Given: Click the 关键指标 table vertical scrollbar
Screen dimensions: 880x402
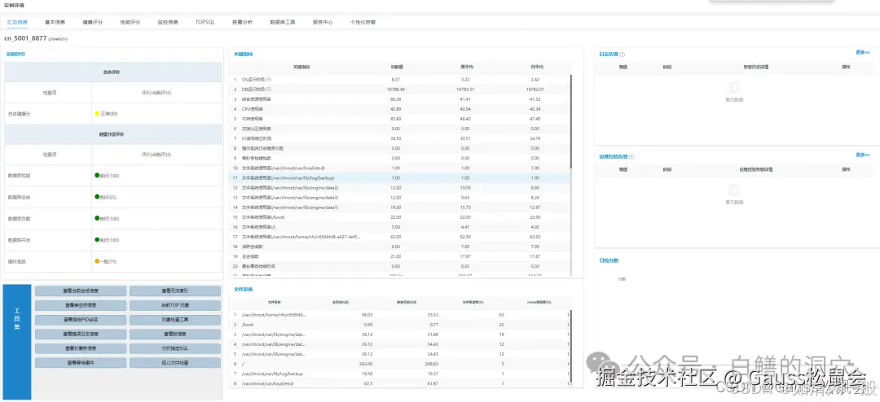Looking at the screenshot, I should [571, 120].
